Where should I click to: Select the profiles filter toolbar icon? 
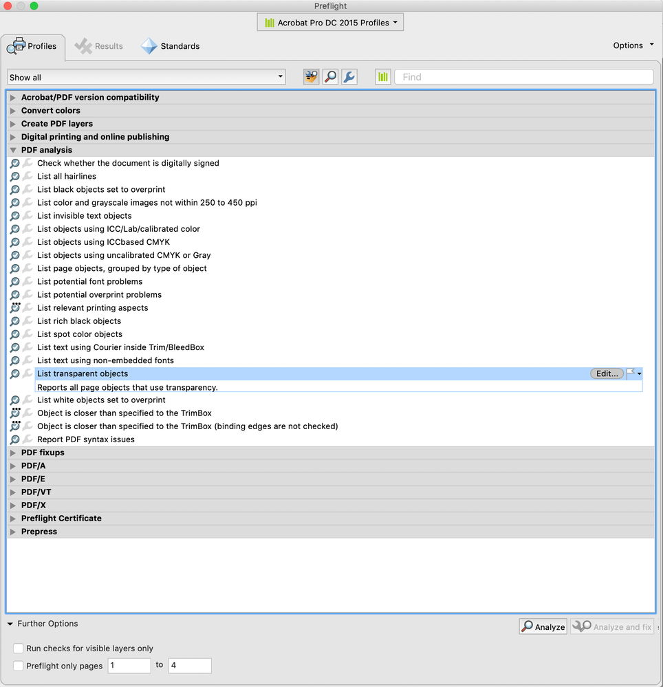pyautogui.click(x=311, y=77)
